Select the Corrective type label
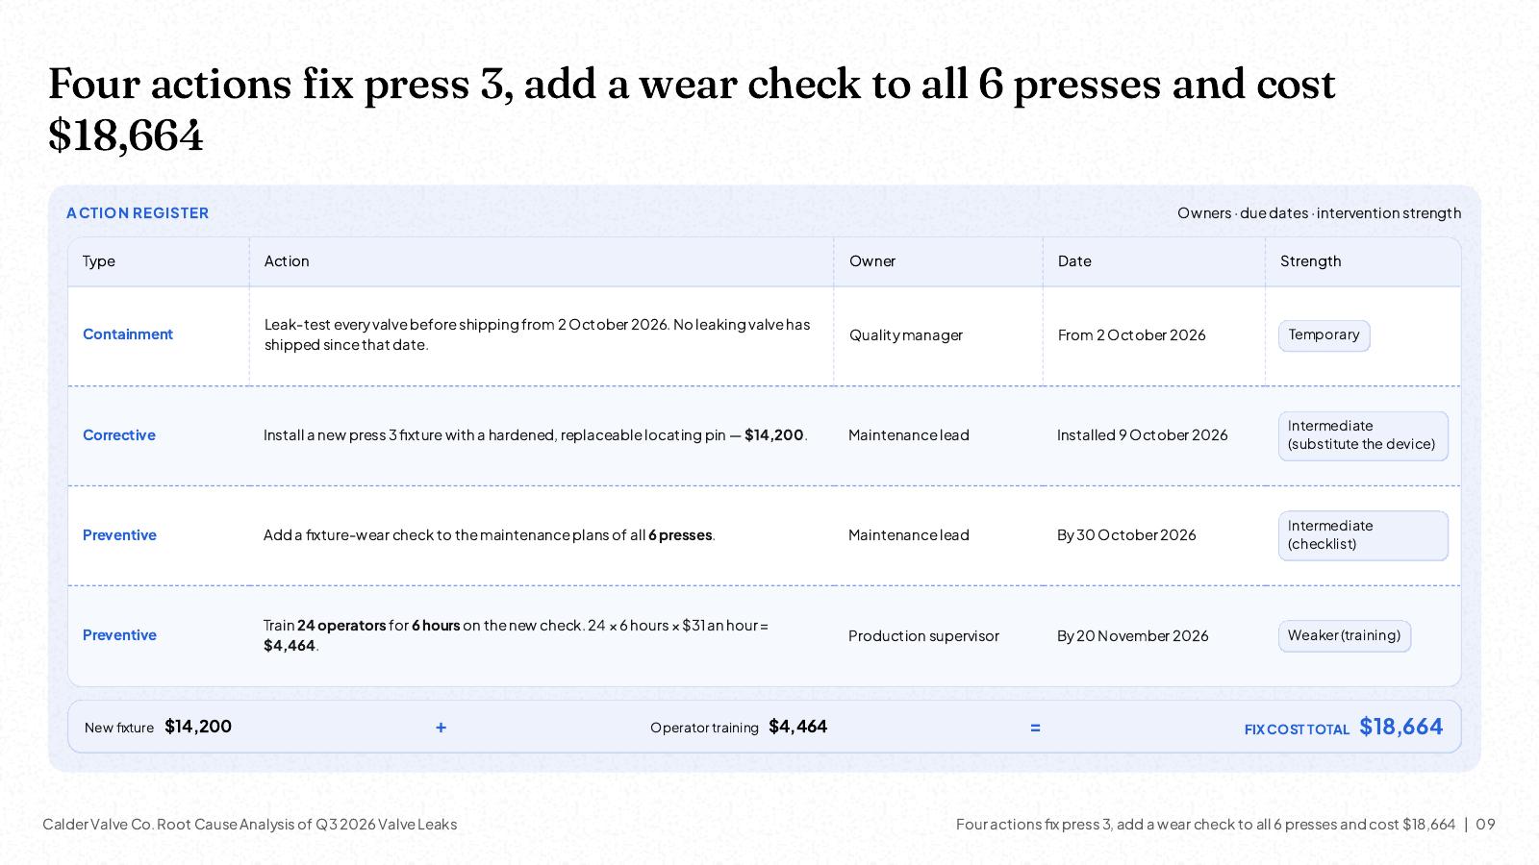The image size is (1539, 865). point(119,435)
